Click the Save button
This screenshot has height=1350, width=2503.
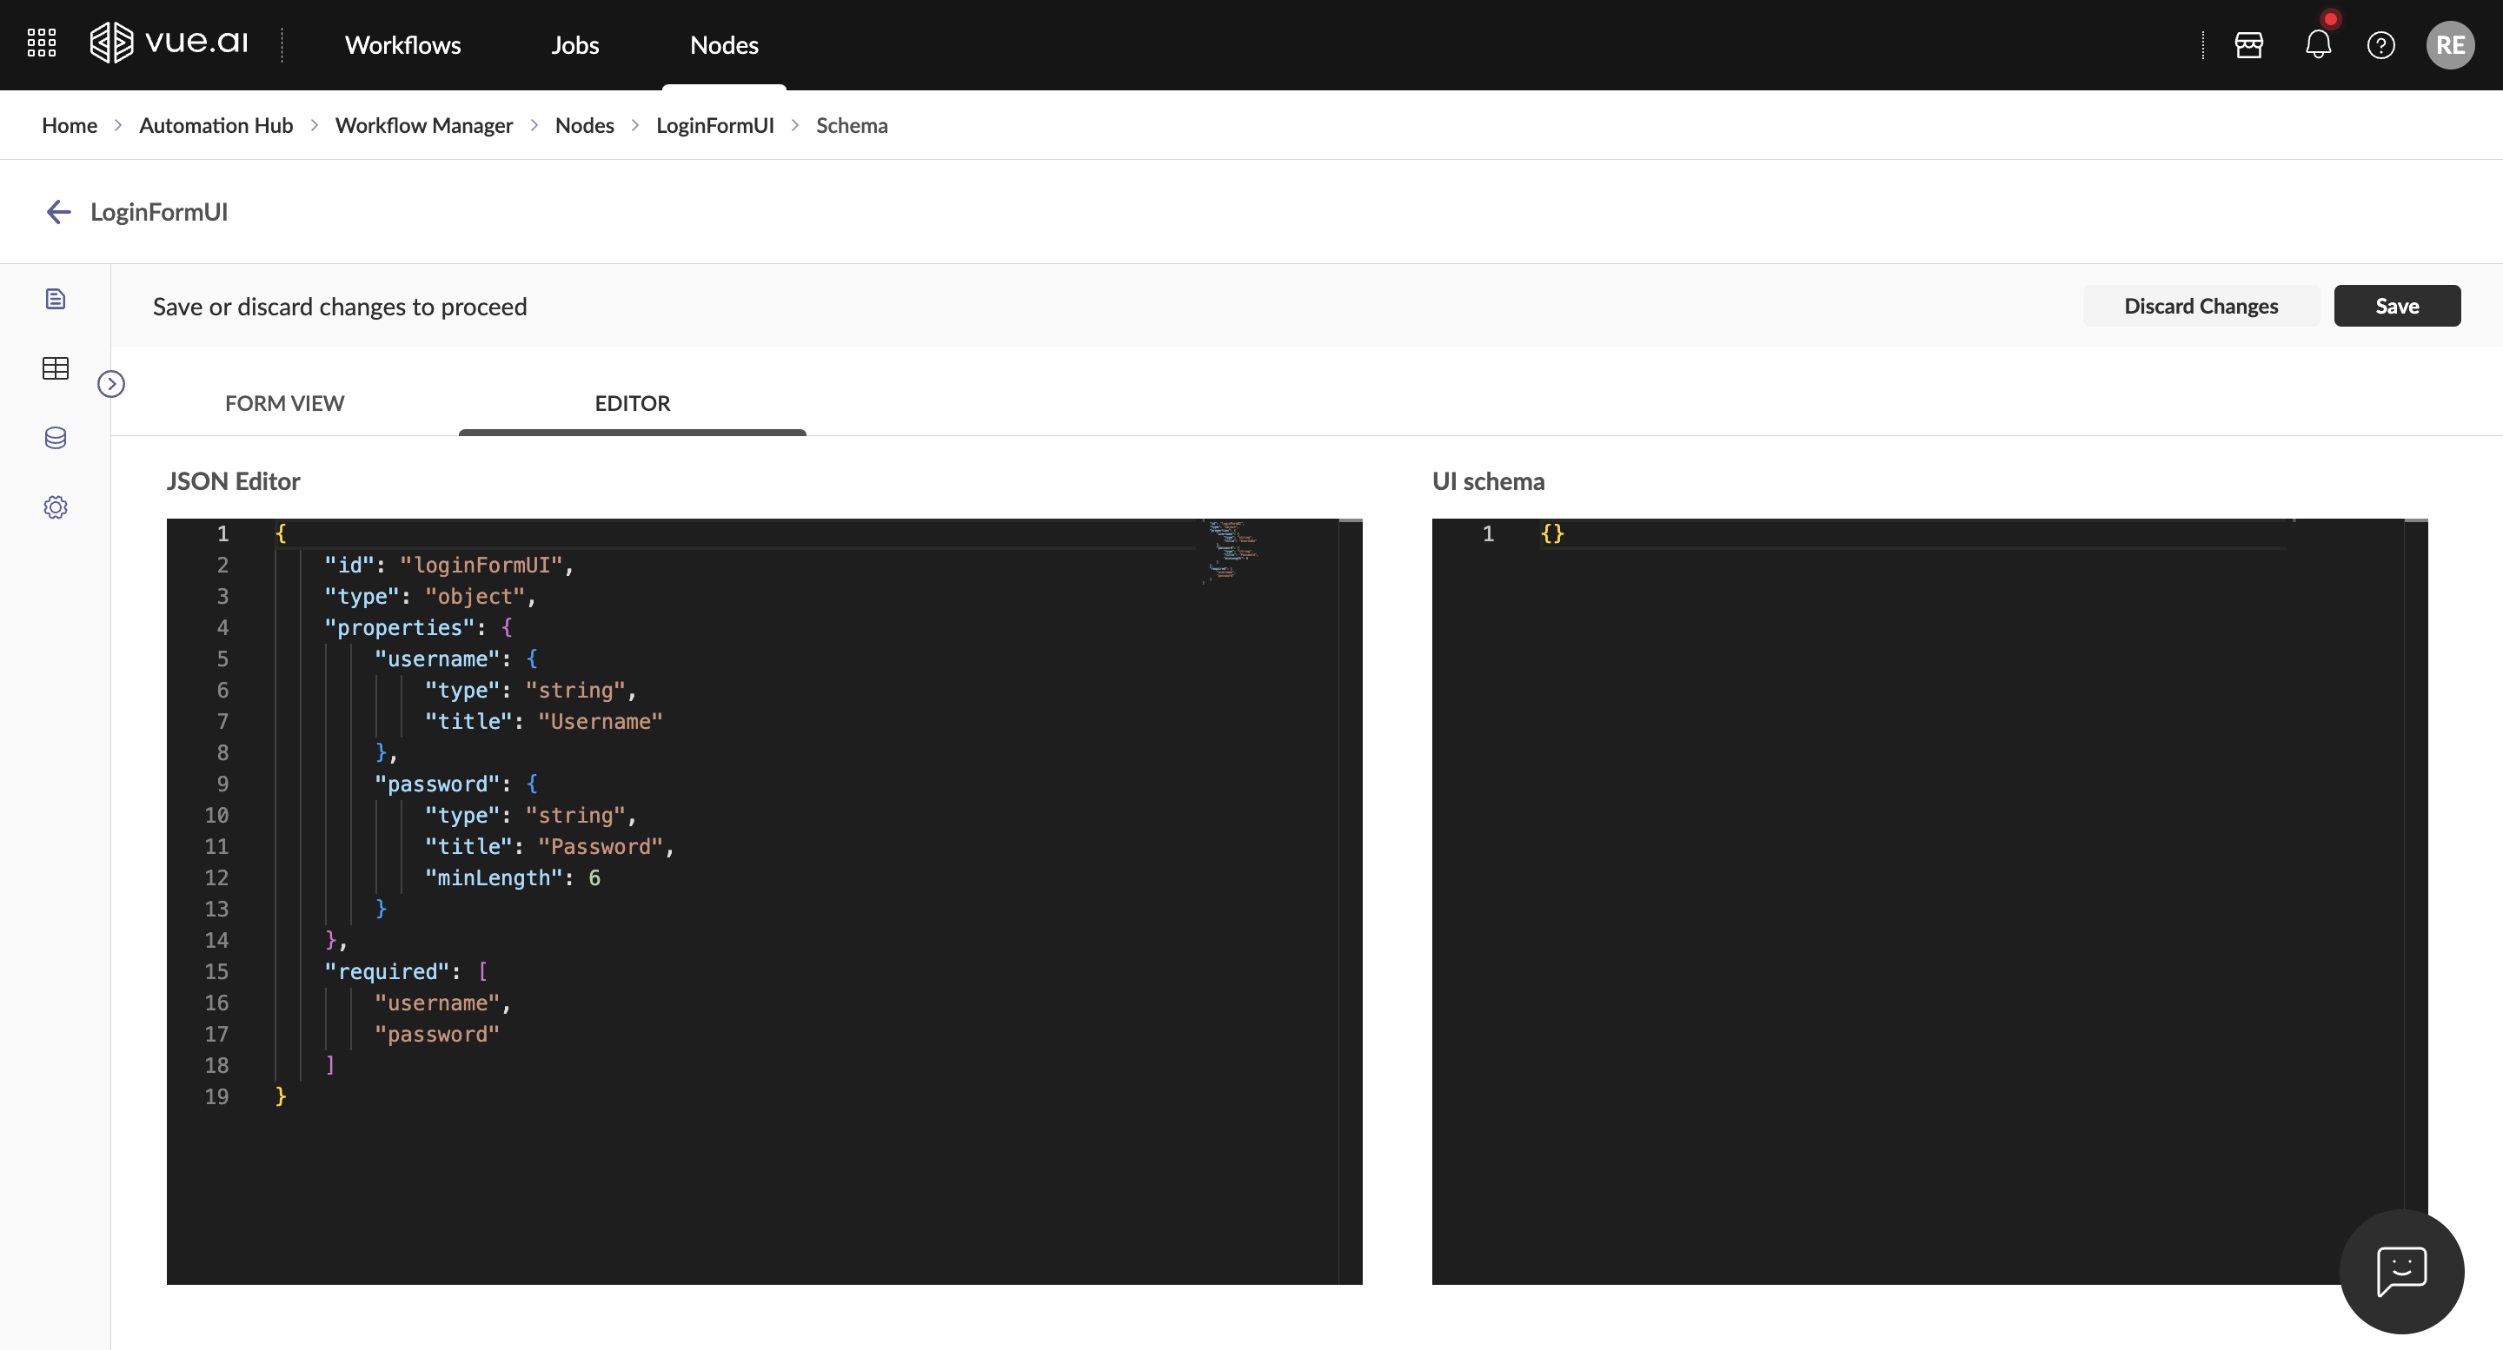pos(2396,306)
